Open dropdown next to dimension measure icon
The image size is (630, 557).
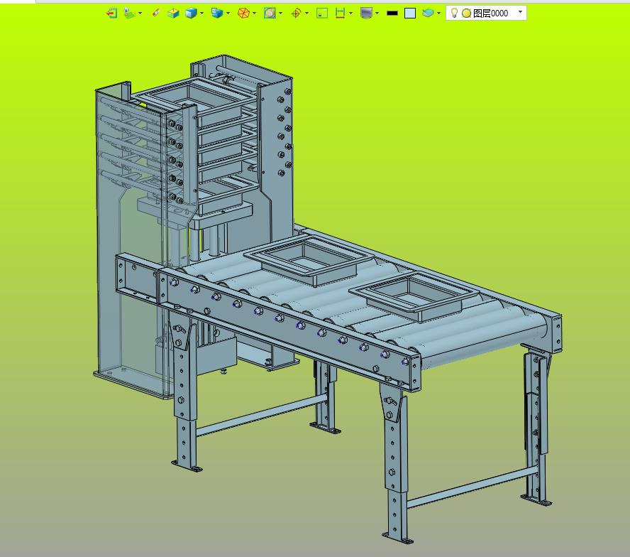click(x=350, y=13)
